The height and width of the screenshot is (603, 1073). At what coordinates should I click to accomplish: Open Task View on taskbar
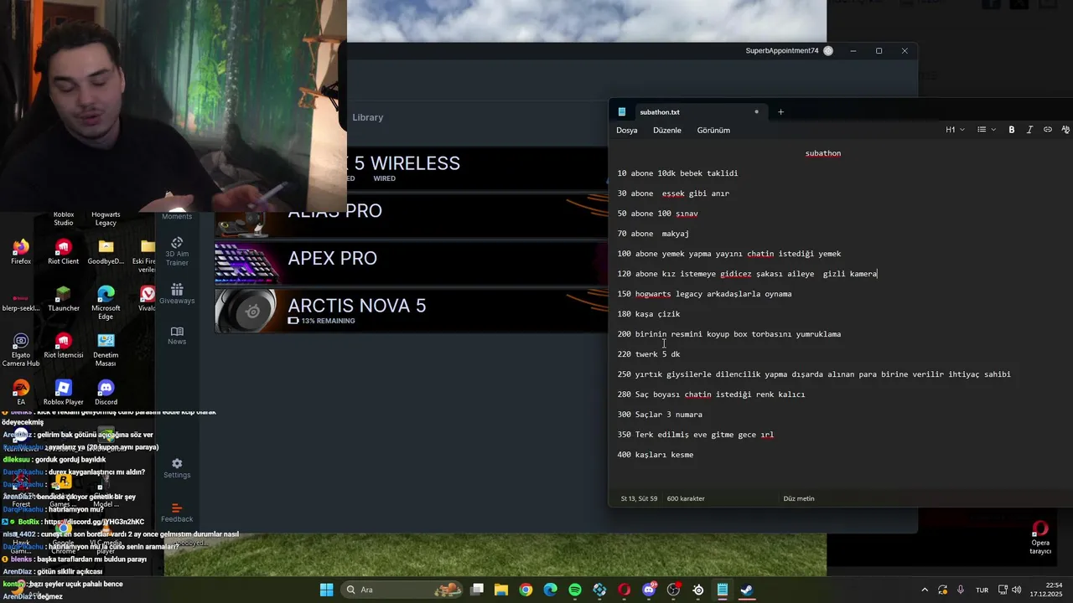click(477, 590)
